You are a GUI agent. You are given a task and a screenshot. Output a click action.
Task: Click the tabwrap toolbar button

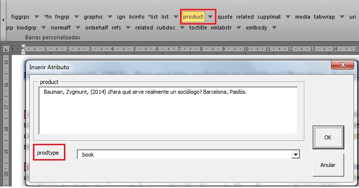pyautogui.click(x=324, y=17)
